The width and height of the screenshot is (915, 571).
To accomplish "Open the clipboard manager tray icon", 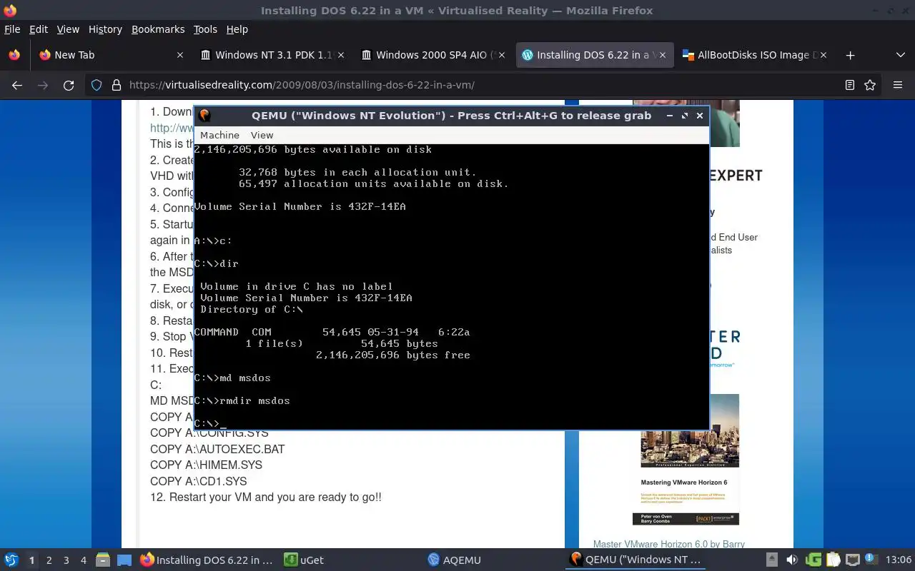I will click(833, 560).
